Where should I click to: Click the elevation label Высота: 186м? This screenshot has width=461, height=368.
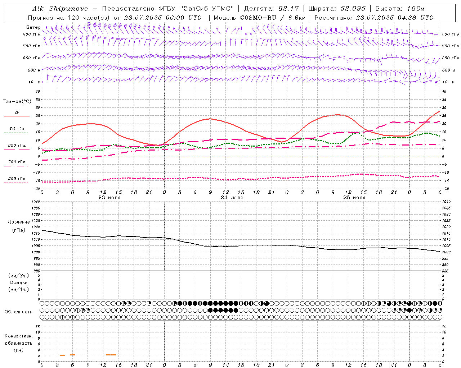(x=400, y=9)
